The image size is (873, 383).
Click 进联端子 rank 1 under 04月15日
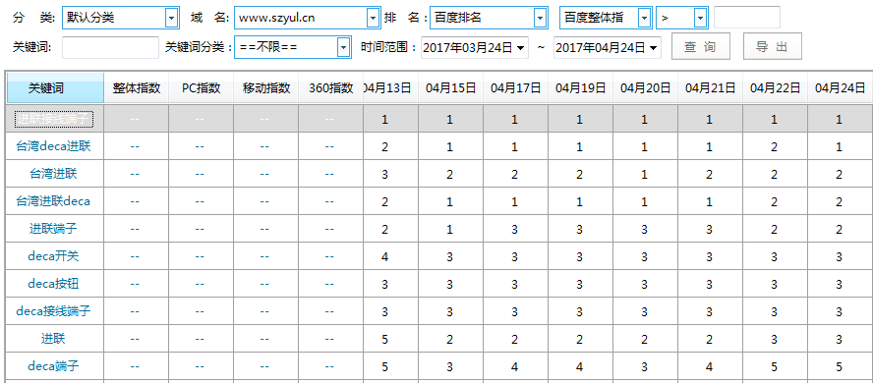450,230
